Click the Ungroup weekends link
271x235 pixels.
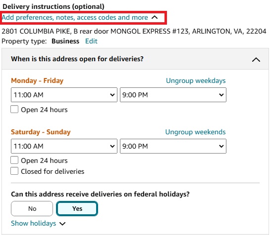click(x=195, y=132)
